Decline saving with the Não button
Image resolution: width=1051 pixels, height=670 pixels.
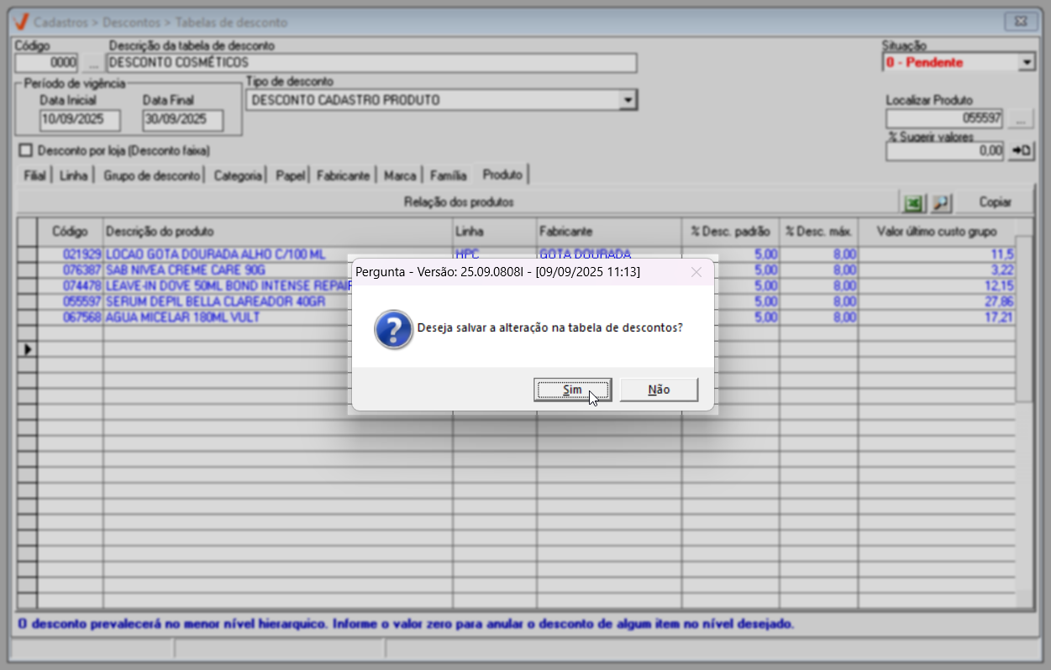click(x=659, y=390)
